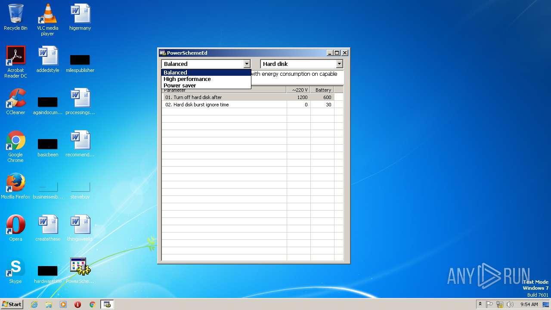The image size is (551, 310).
Task: Select the Mozilla Firefox shortcut
Action: click(x=15, y=186)
